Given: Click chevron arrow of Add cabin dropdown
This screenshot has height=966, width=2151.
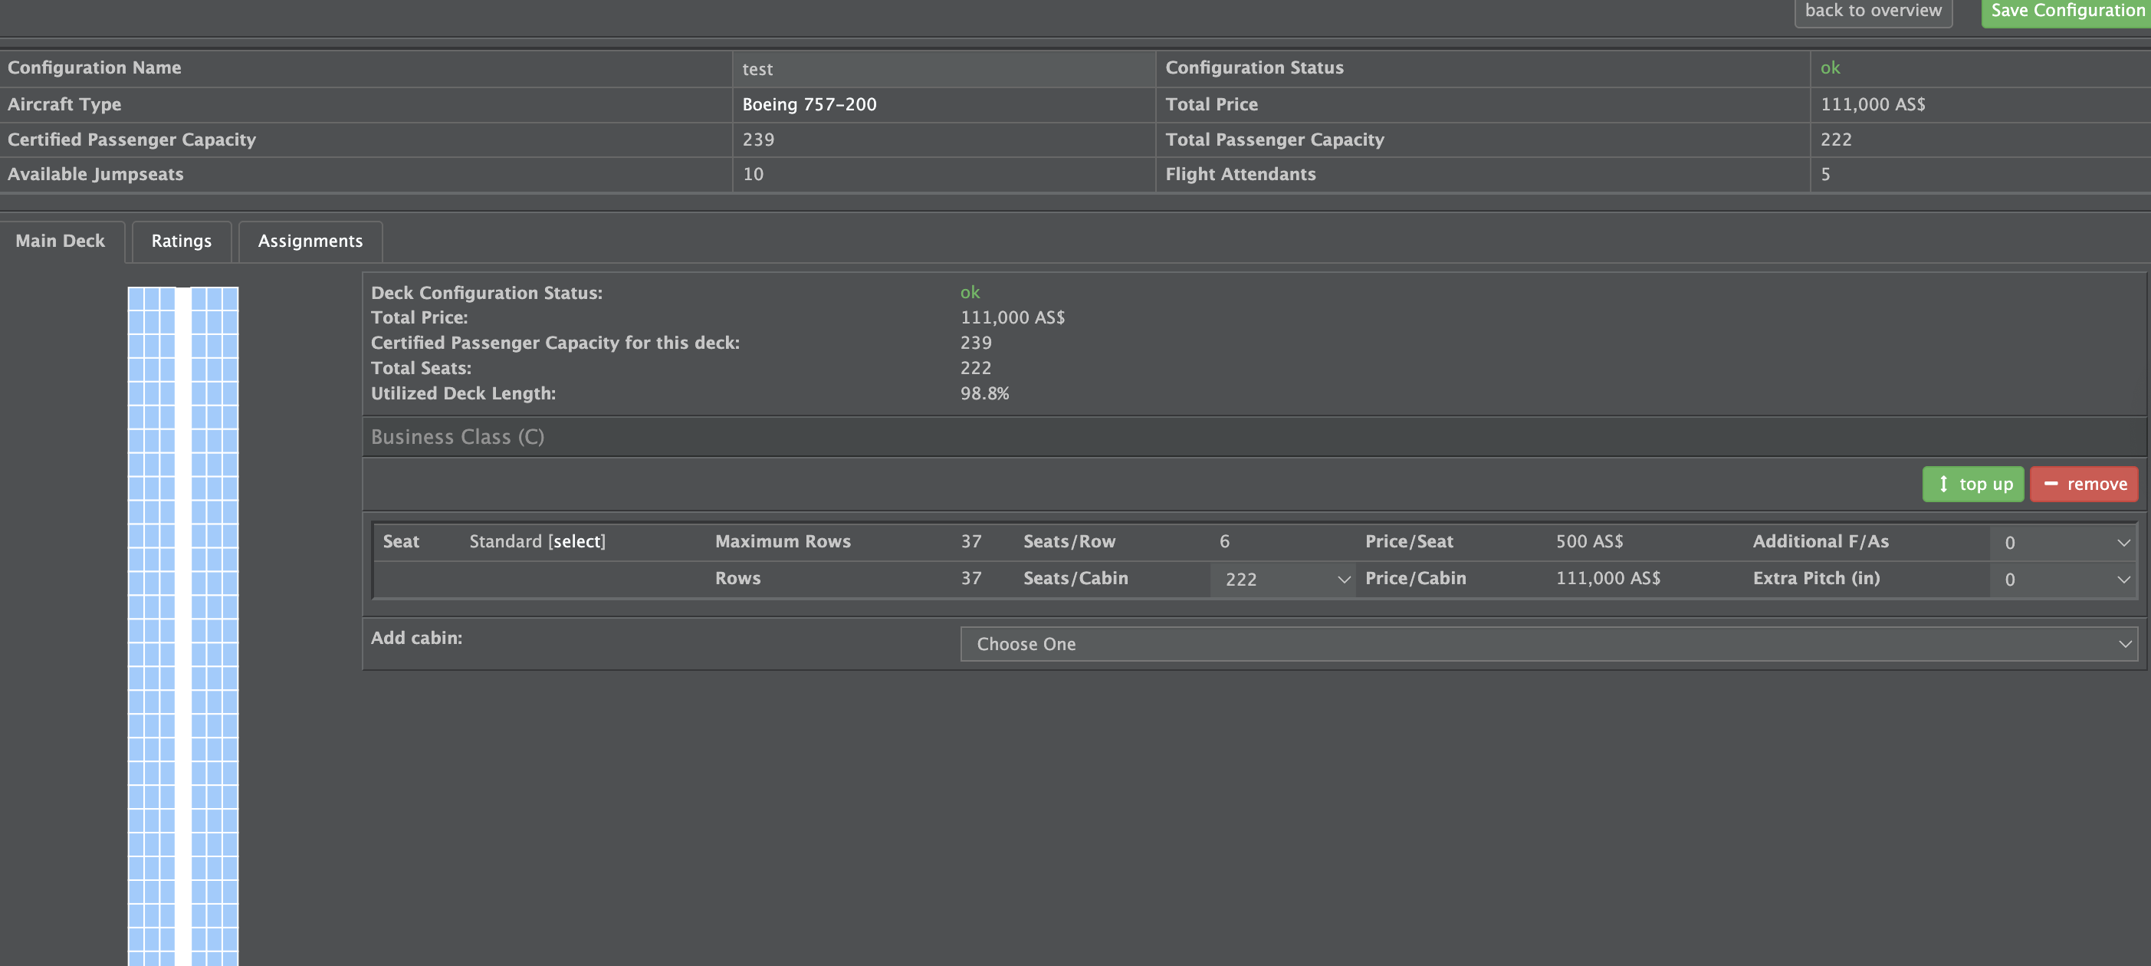Looking at the screenshot, I should point(2124,644).
